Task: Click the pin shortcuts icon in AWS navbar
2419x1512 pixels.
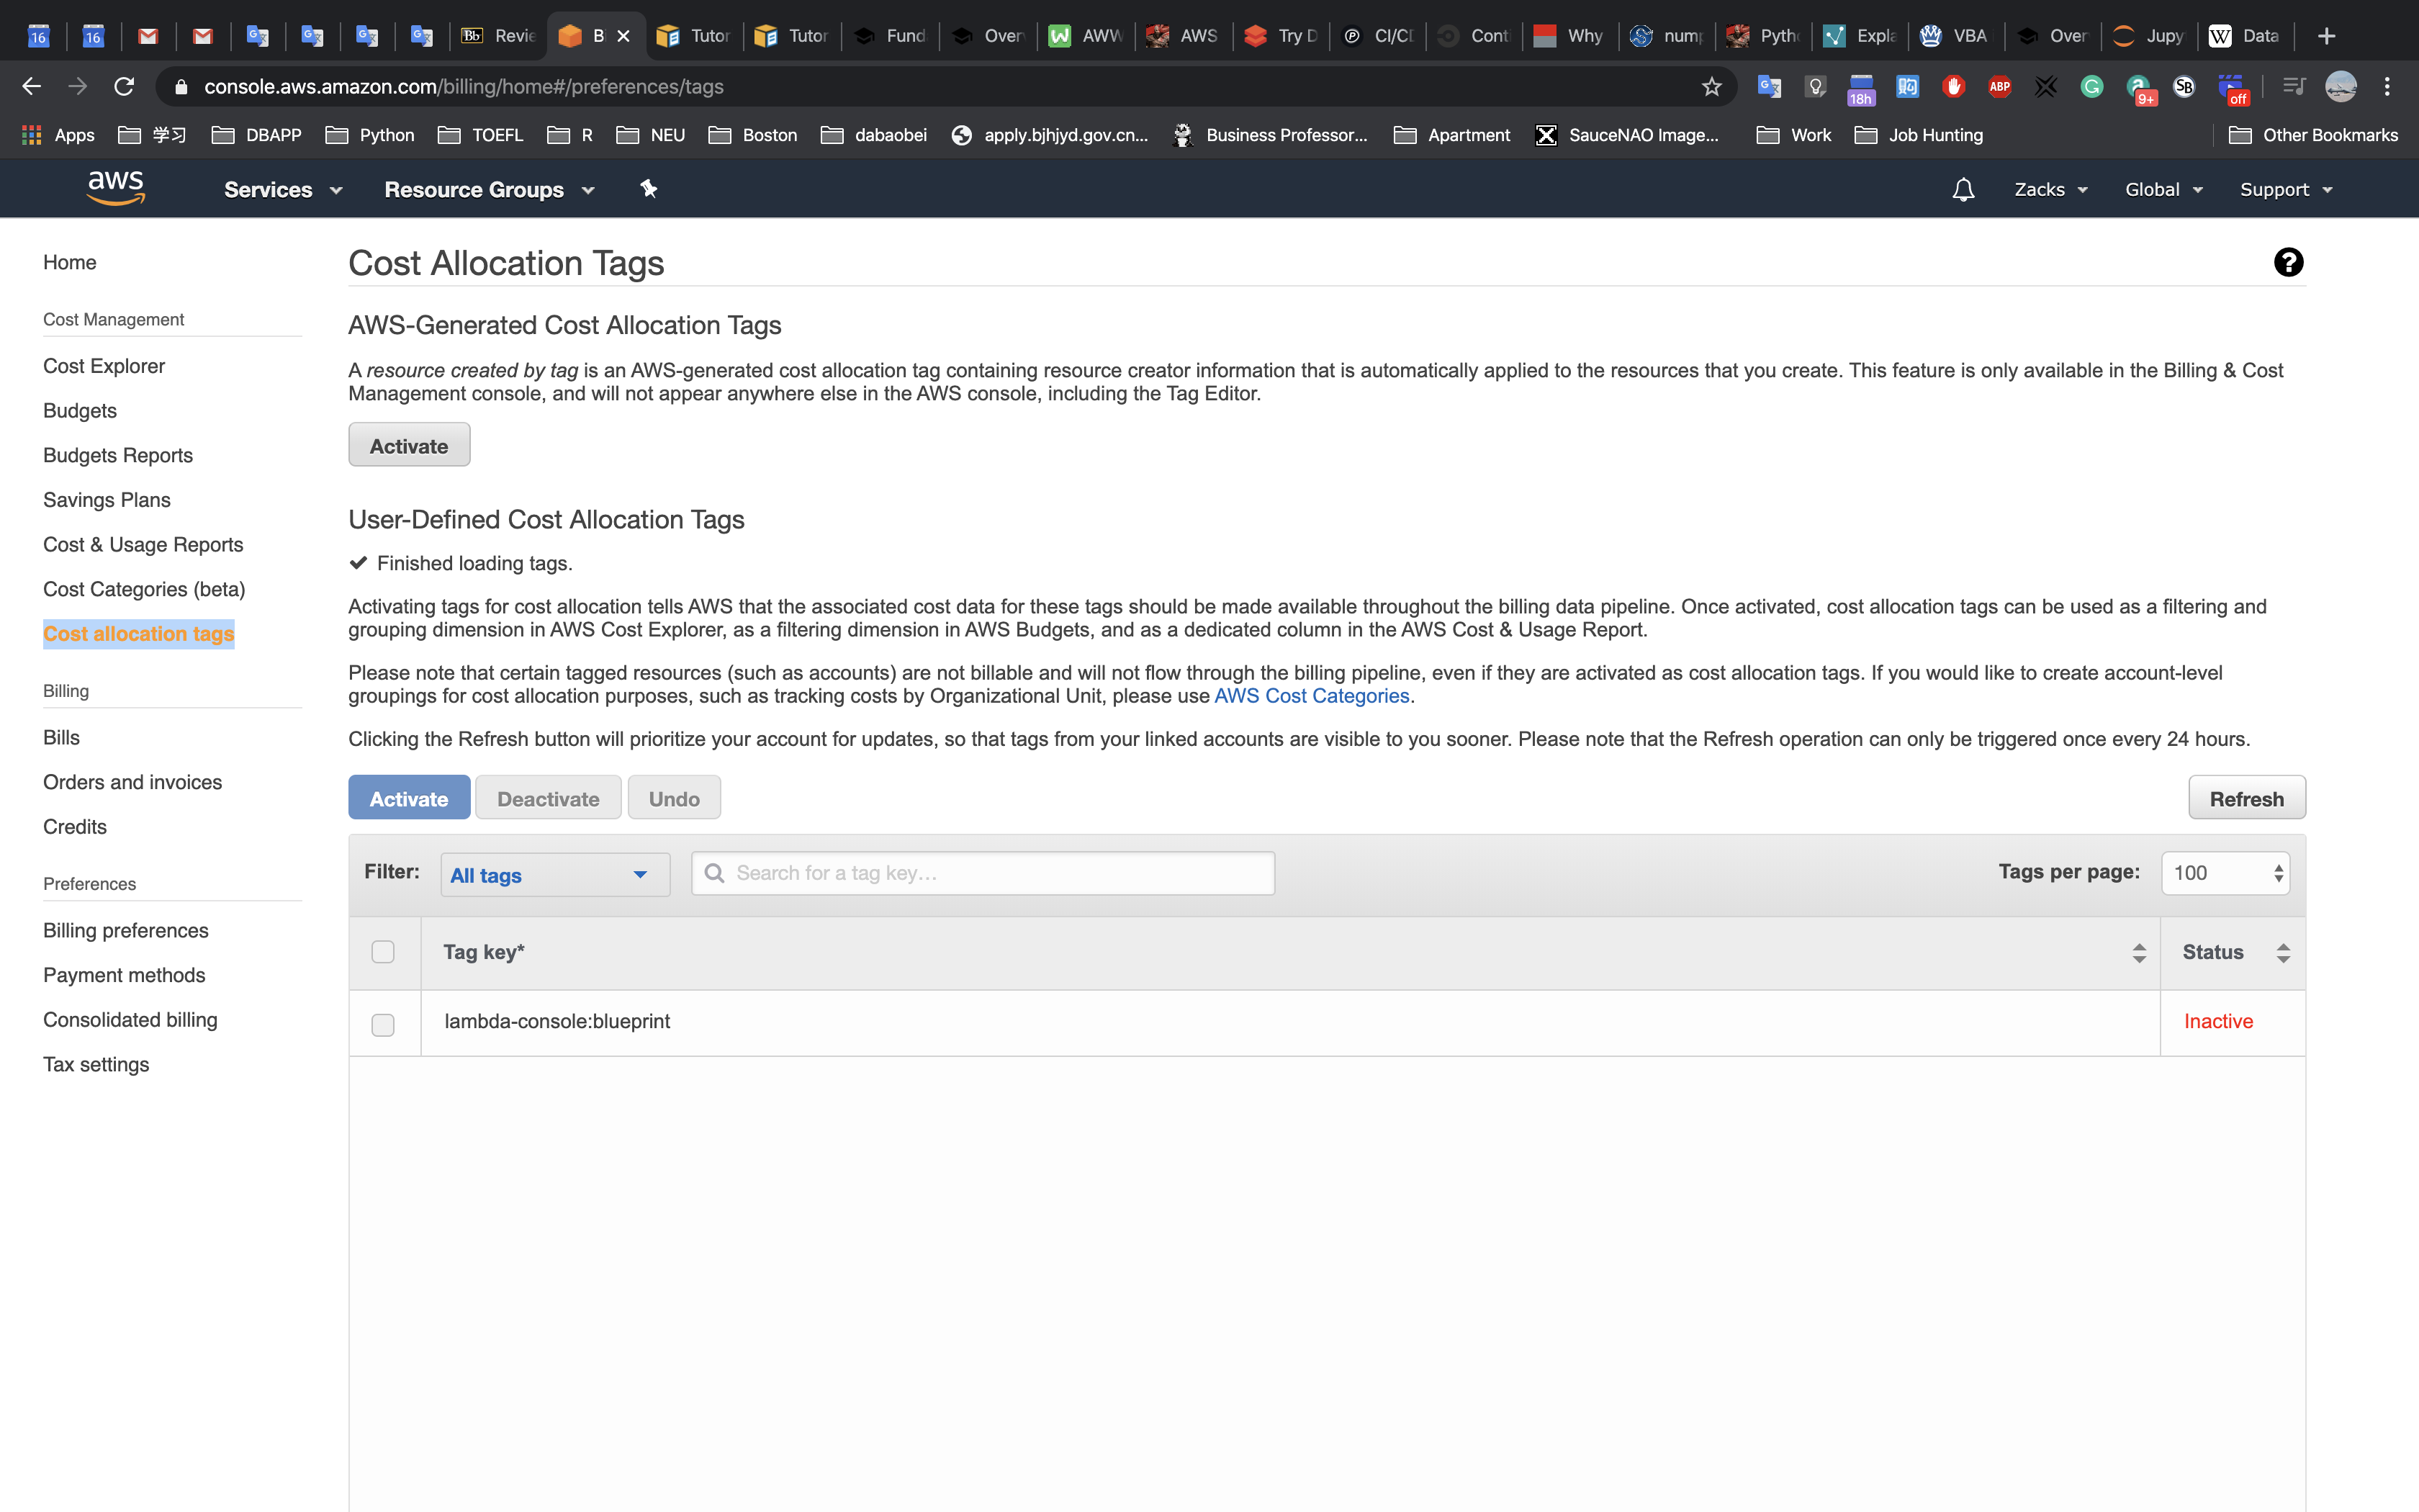Action: pos(649,189)
